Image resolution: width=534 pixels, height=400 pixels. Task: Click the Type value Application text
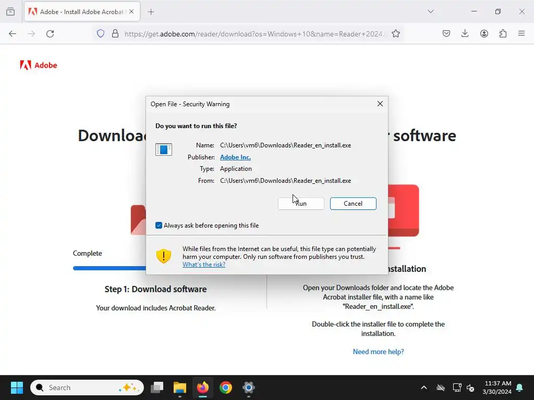tap(236, 169)
